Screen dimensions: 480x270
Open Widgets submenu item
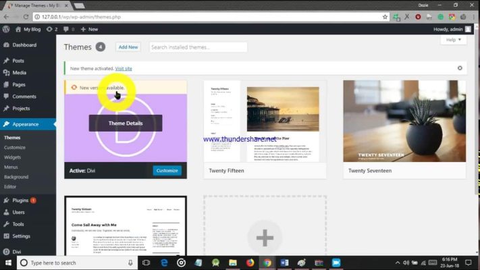coord(13,157)
